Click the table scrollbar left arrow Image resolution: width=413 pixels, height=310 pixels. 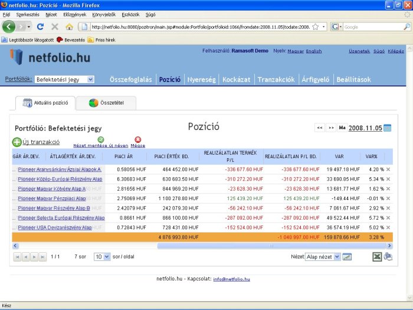[15, 246]
